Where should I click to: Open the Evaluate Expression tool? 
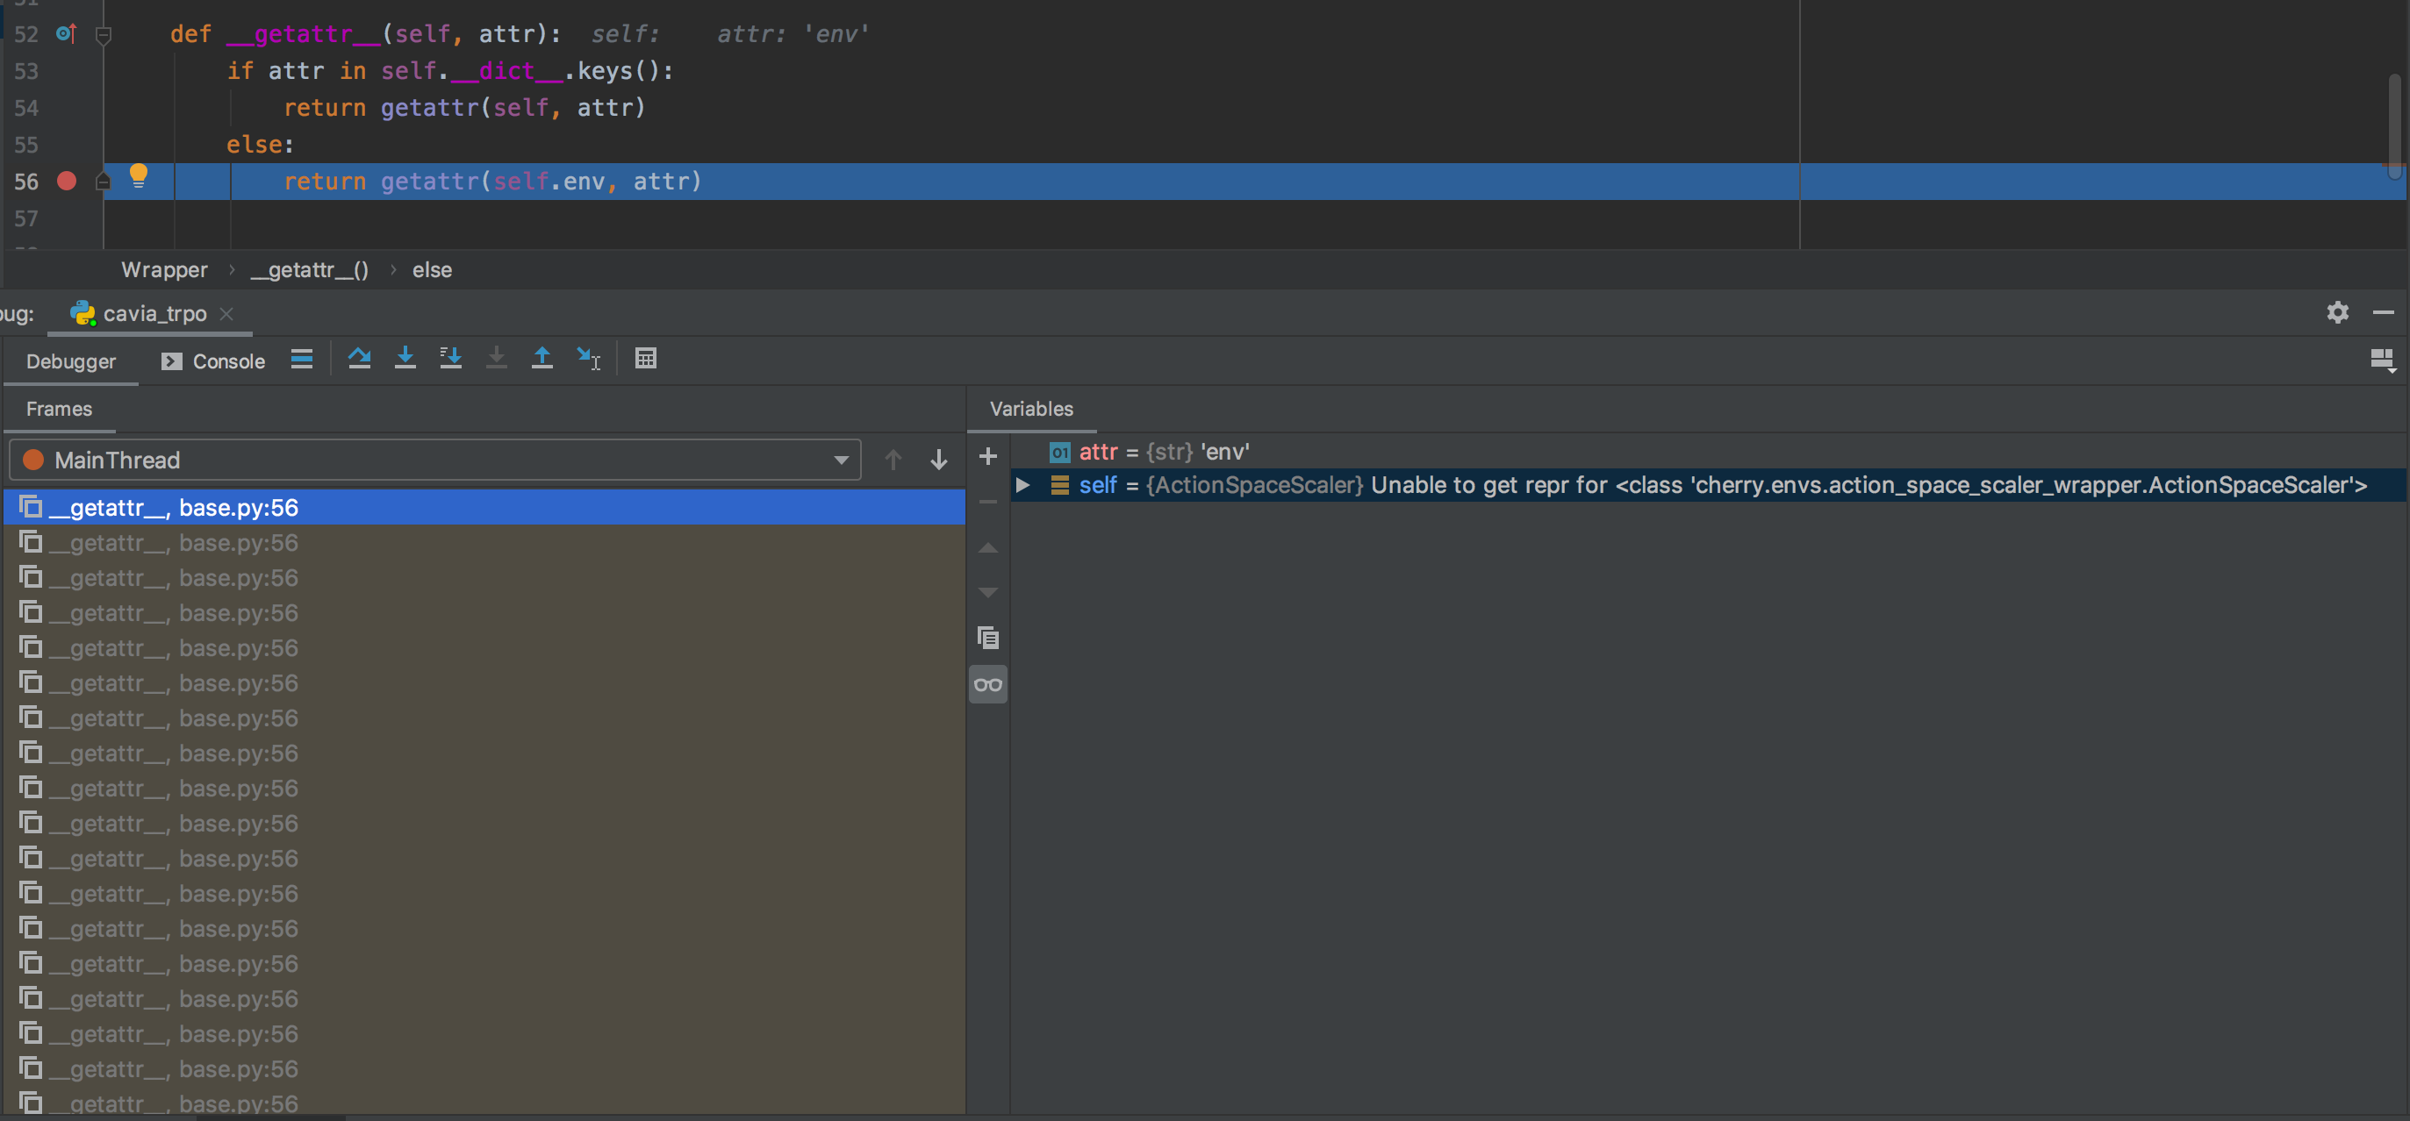(647, 358)
